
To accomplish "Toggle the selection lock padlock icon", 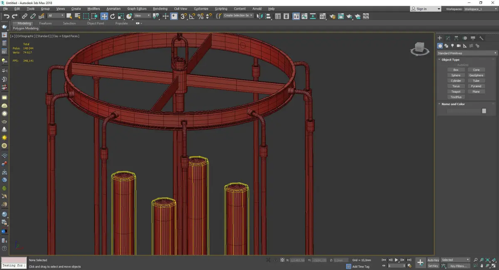I will 275,260.
